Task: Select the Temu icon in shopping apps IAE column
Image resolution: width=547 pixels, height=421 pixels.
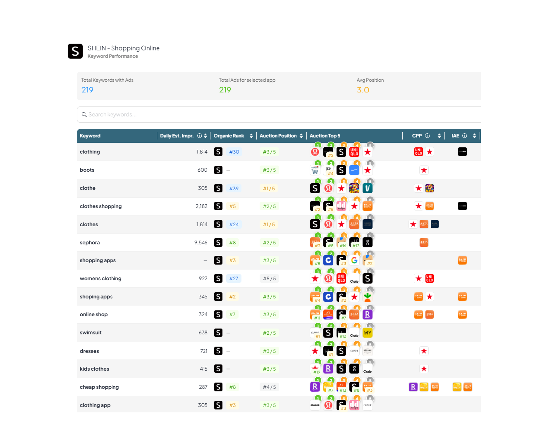Action: [x=462, y=260]
